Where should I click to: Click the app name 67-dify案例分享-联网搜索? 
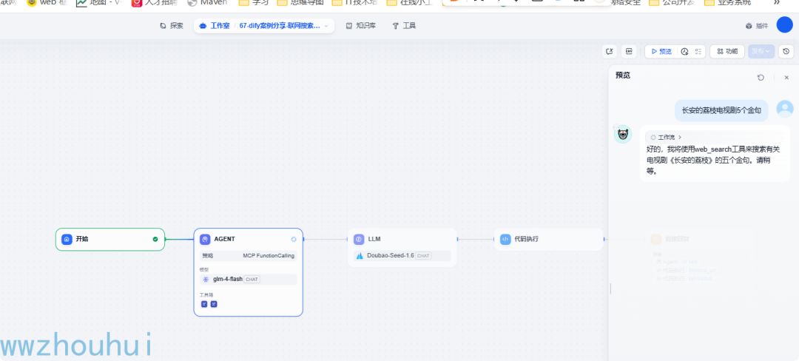(280, 26)
